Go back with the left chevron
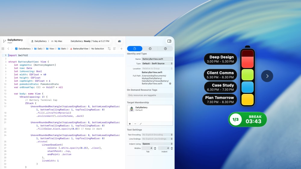 (x=8, y=49)
